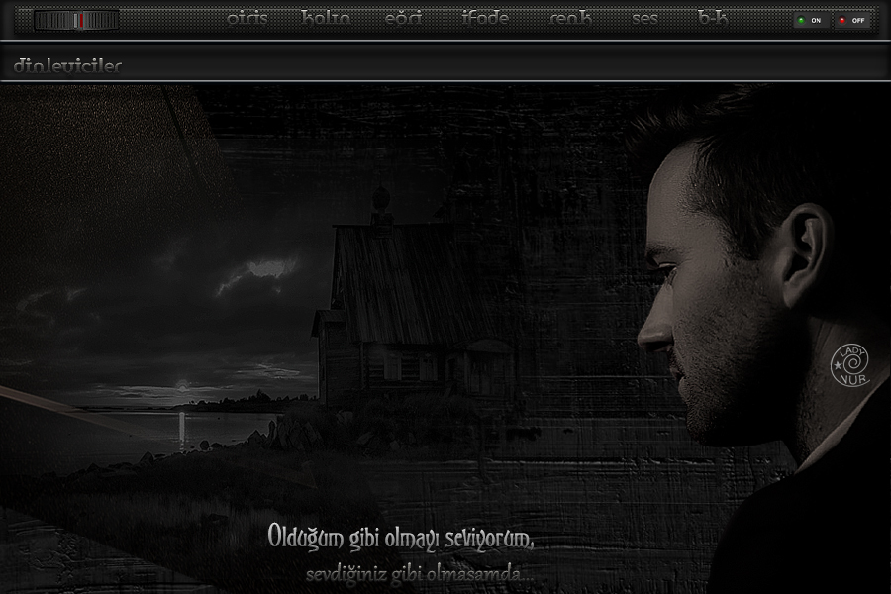Open the ifade emoticon picker

(485, 19)
